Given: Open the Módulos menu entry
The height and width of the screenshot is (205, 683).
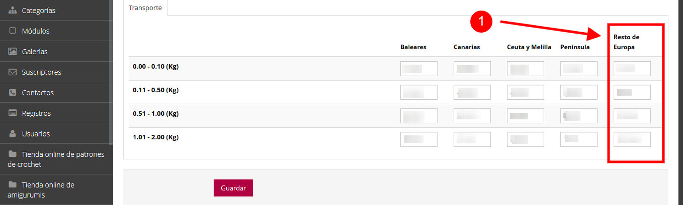Looking at the screenshot, I should coord(36,31).
